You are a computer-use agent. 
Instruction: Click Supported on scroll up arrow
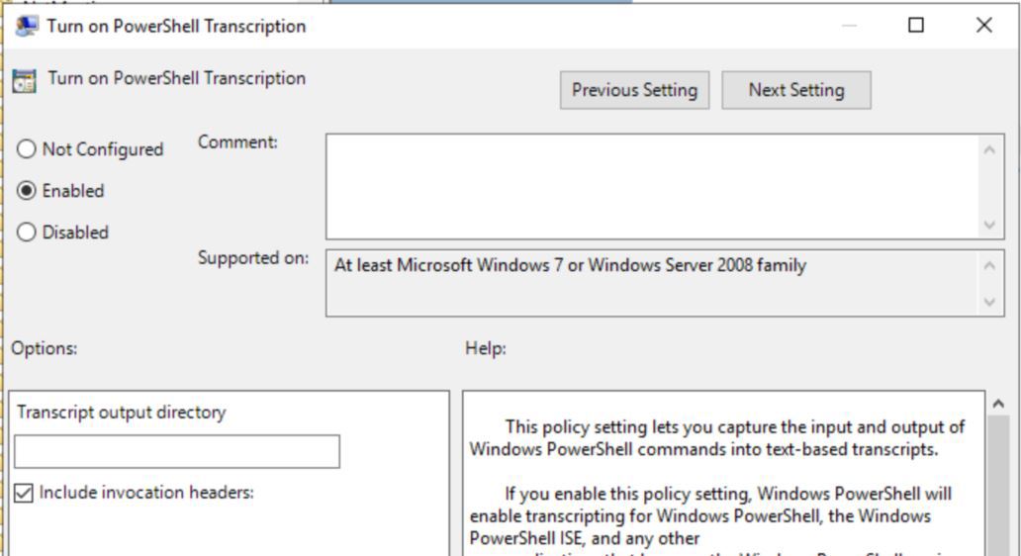(989, 265)
